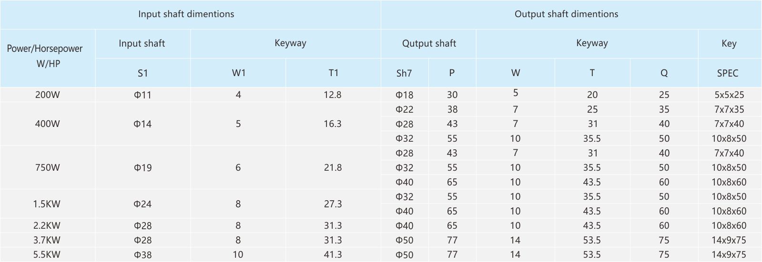Select the 41.3 T1 value
This screenshot has height=262, width=762.
(x=333, y=254)
